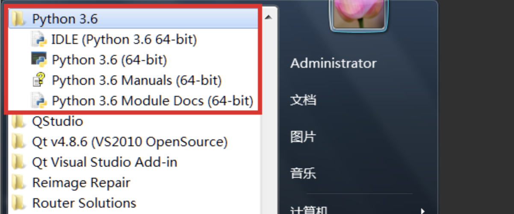Click the Python Module Docs icon
The image size is (514, 214).
[x=38, y=101]
